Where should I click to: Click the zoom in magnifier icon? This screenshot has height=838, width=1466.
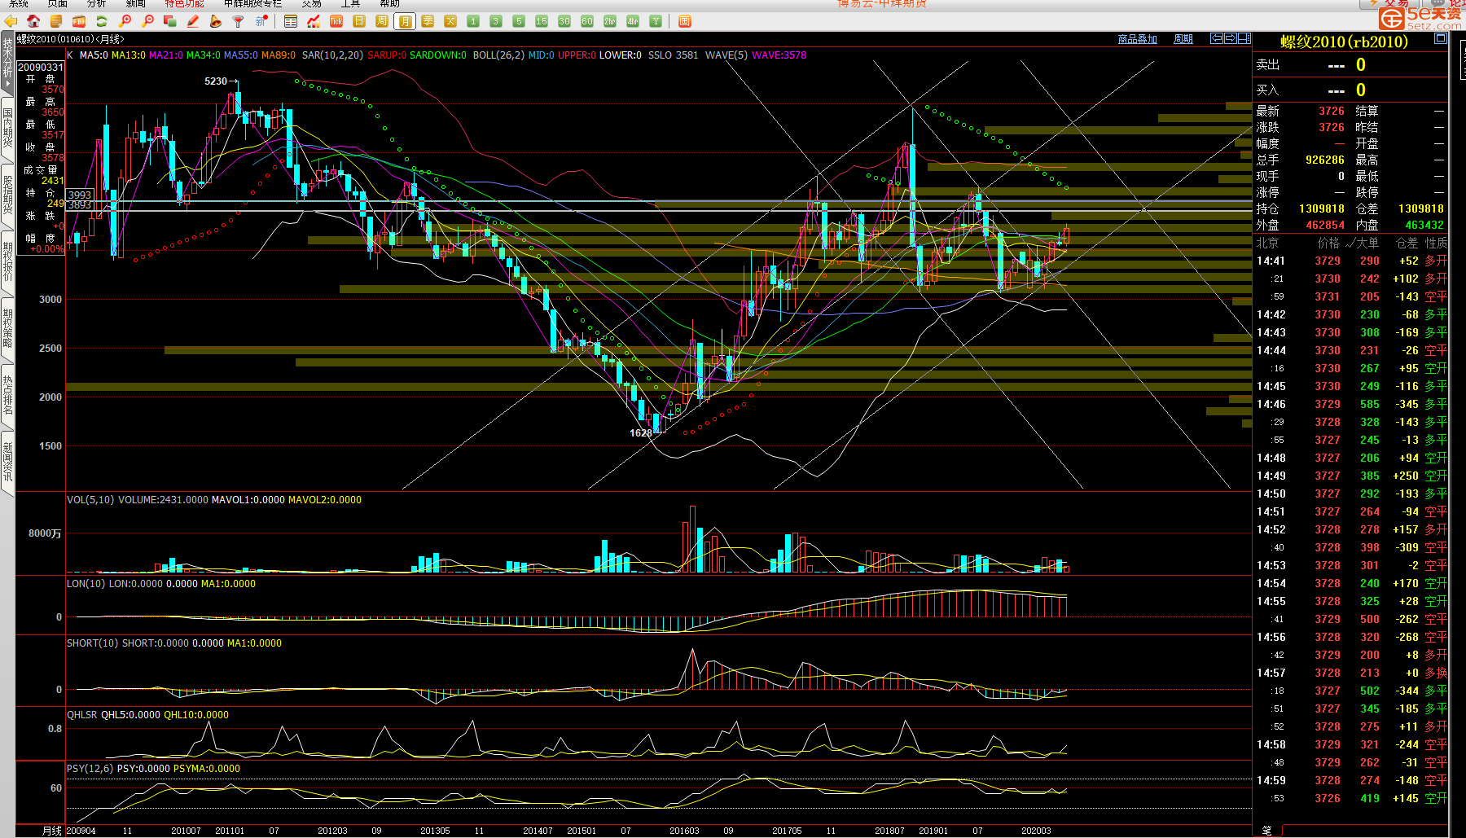(x=125, y=21)
